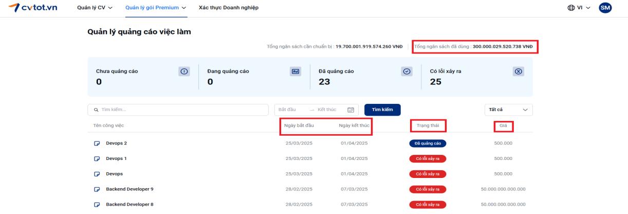Image resolution: width=628 pixels, height=214 pixels.
Task: Open the SM user avatar
Action: point(605,8)
